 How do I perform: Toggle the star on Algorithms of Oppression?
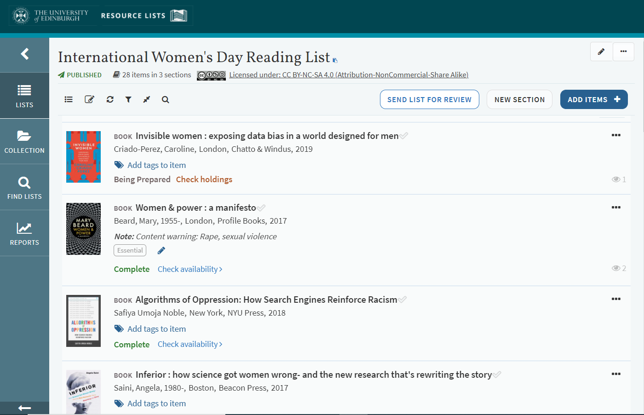click(403, 299)
